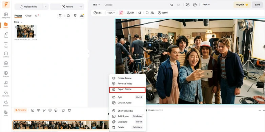Click the filter icon in media panel

click(75, 16)
